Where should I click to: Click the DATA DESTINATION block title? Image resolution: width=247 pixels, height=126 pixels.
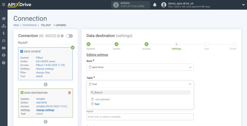[36, 93]
